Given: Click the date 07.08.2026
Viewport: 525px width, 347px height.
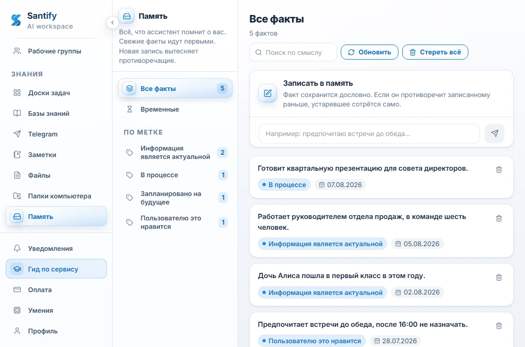Looking at the screenshot, I should pos(340,185).
